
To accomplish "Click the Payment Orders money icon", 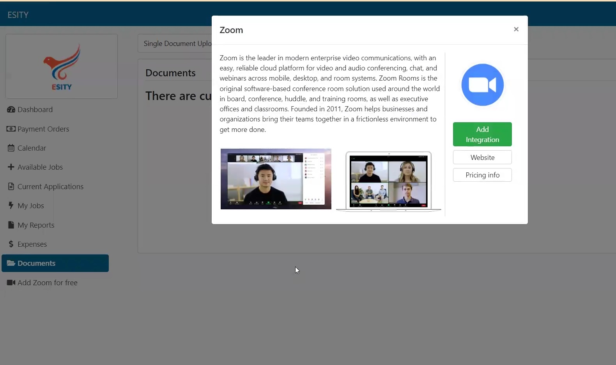I will (11, 129).
